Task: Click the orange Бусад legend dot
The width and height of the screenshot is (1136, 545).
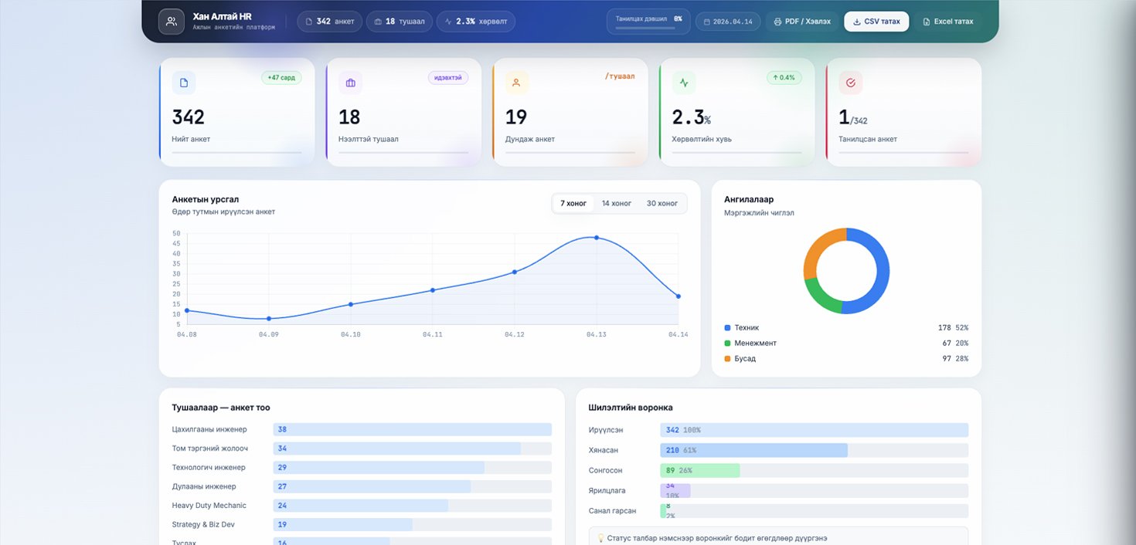Action: click(727, 359)
